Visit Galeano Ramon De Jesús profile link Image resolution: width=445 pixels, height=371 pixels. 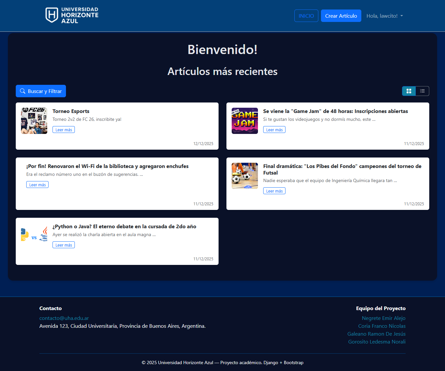376,334
